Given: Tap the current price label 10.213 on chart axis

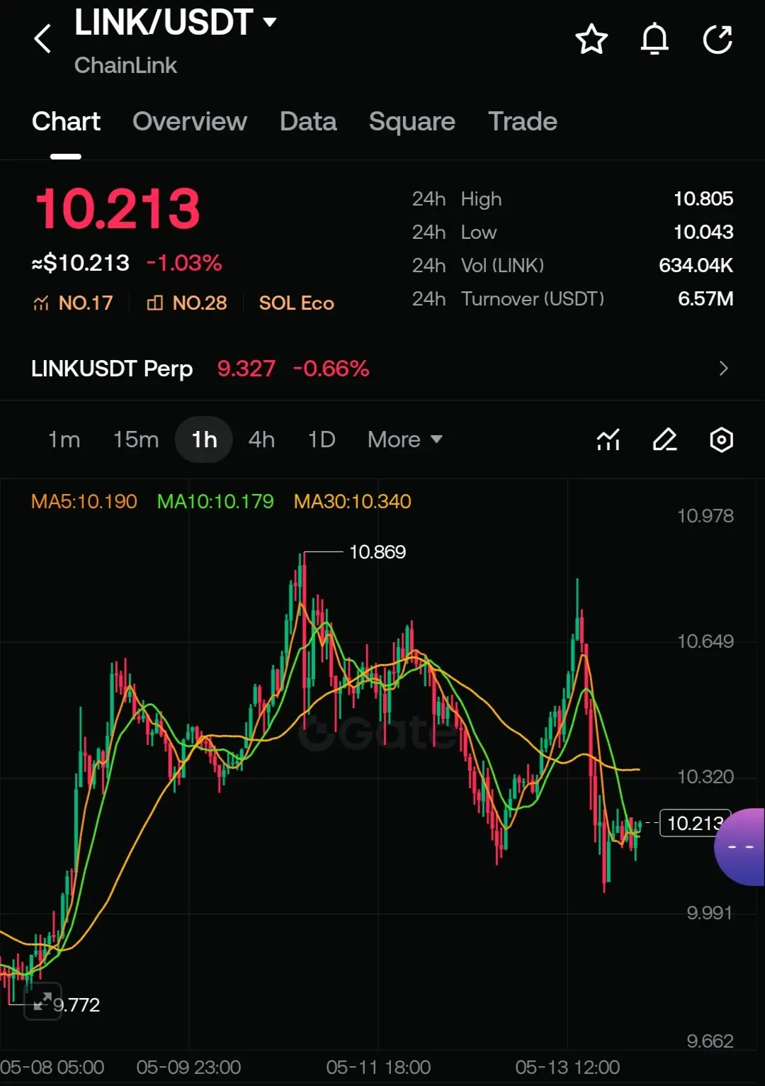Looking at the screenshot, I should 695,823.
